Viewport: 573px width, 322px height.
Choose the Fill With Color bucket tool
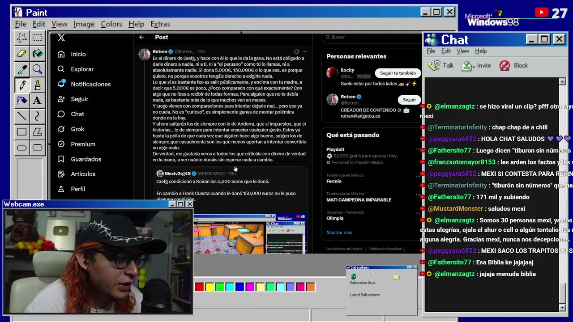(x=37, y=54)
